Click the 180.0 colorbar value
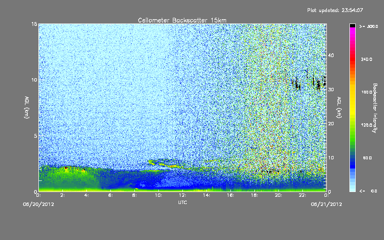 click(366, 92)
